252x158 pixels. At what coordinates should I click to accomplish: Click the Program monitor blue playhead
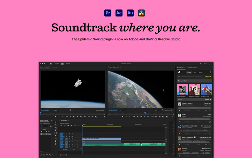145,113
